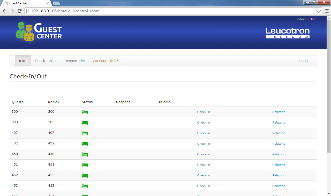Viewport: 331px width, 196px height.
Task: Click the bed status icon for room 407
Action: [85, 133]
